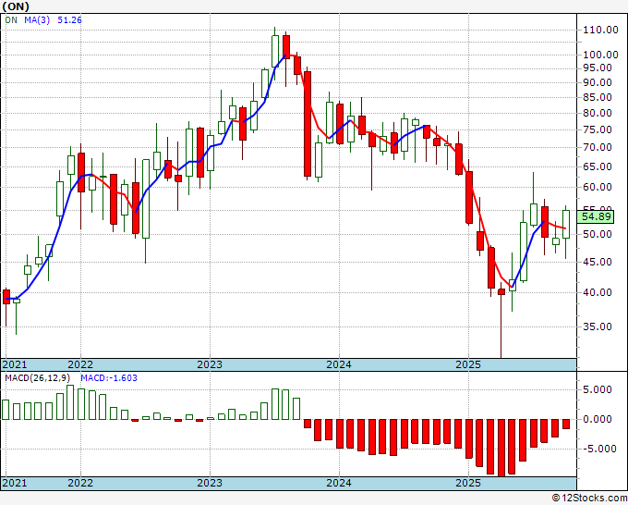Click 2021 on the price chart time axis

point(15,364)
